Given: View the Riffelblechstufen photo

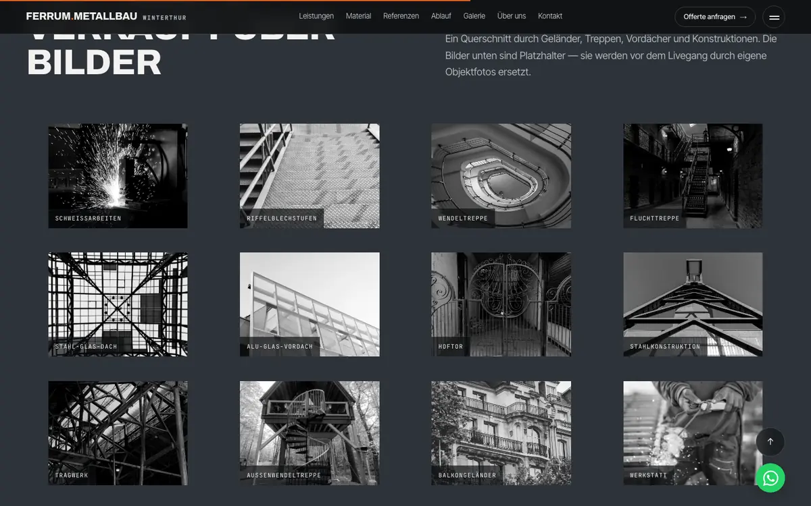Looking at the screenshot, I should [310, 176].
